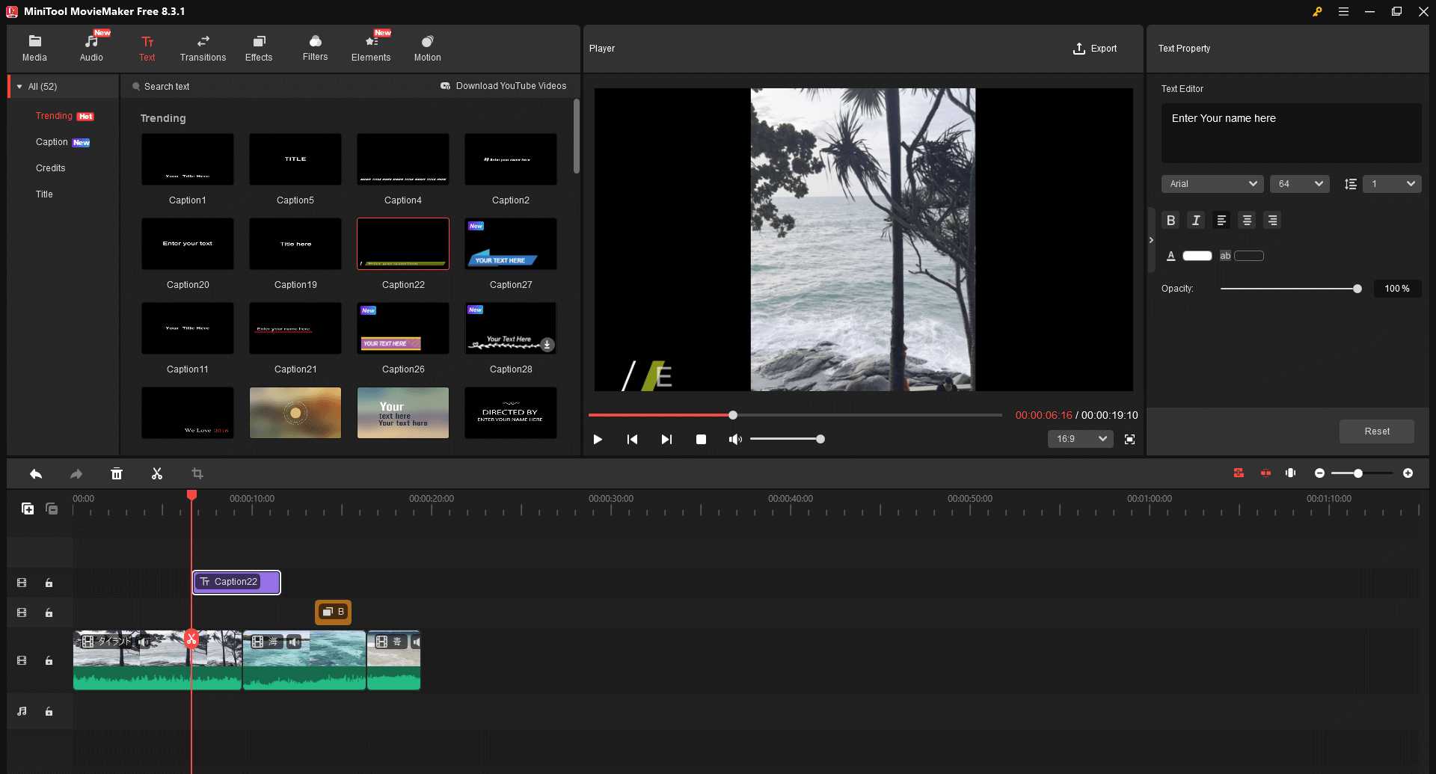This screenshot has height=774, width=1436.
Task: Click the Play button in player
Action: (x=598, y=439)
